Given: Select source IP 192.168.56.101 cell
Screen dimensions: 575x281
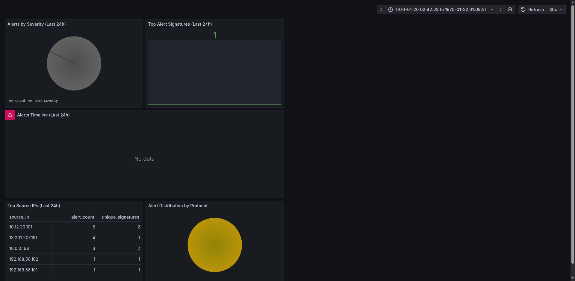Looking at the screenshot, I should coord(30,270).
